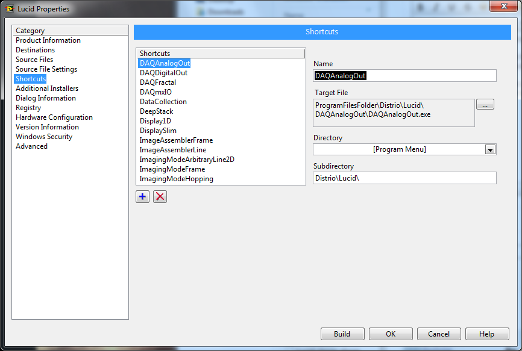Close the Lucid Properties window
This screenshot has width=522, height=351.
pos(503,6)
